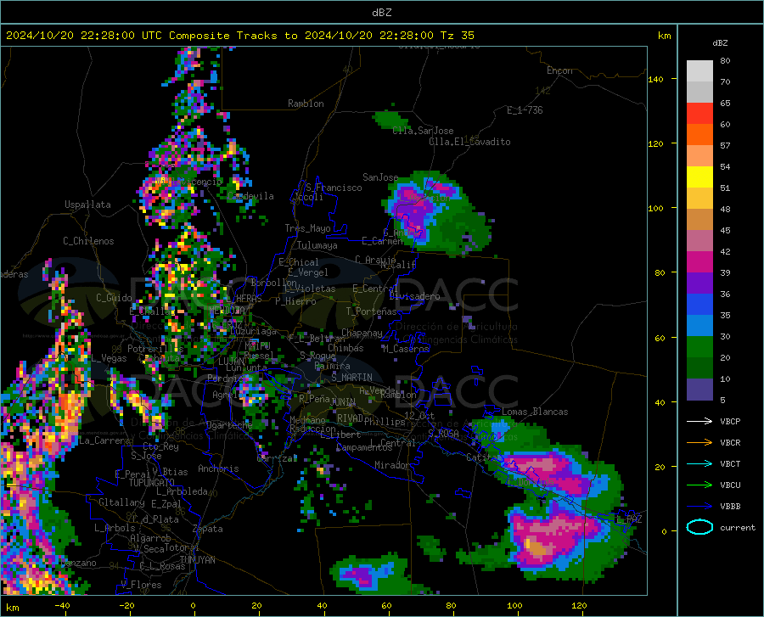Select the magenta 39 dBZ color swatch
The width and height of the screenshot is (764, 617).
coord(699,262)
